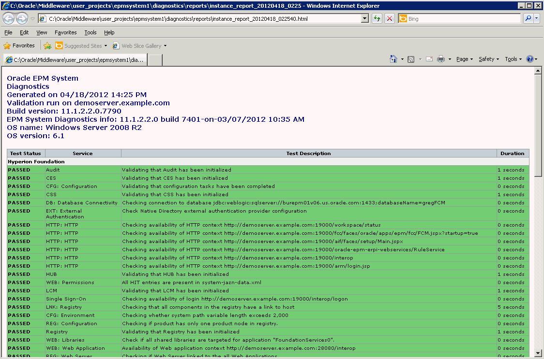Open the Safety menu
Screen dimensions: 544x359
point(488,58)
